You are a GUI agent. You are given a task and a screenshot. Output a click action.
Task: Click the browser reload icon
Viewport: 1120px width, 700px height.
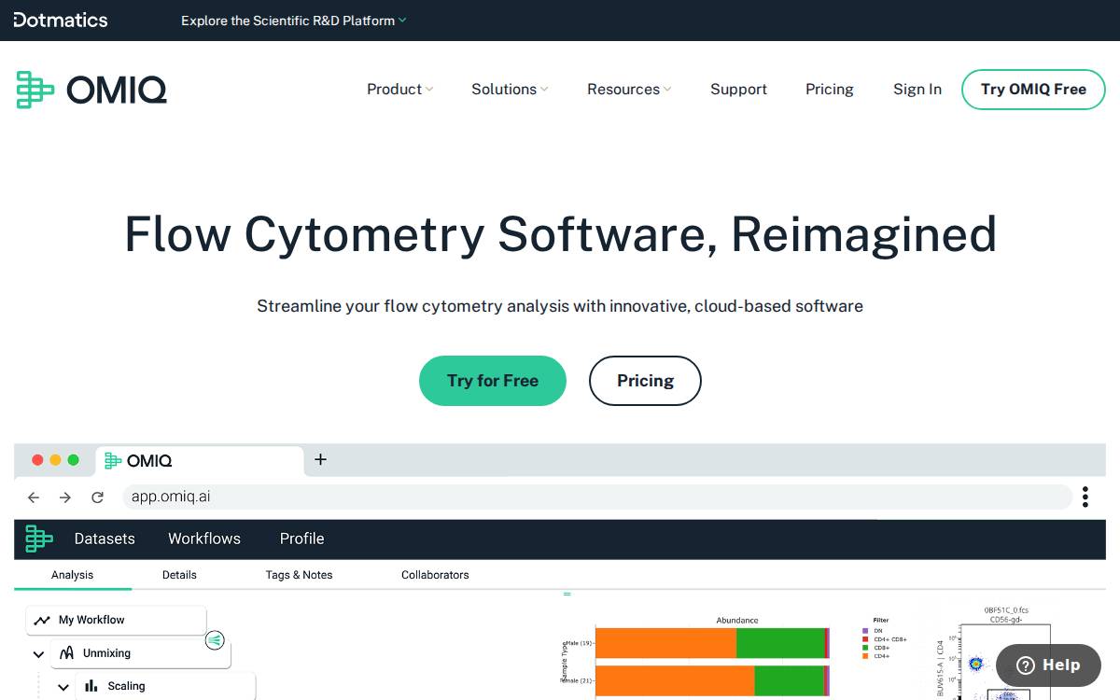tap(97, 497)
